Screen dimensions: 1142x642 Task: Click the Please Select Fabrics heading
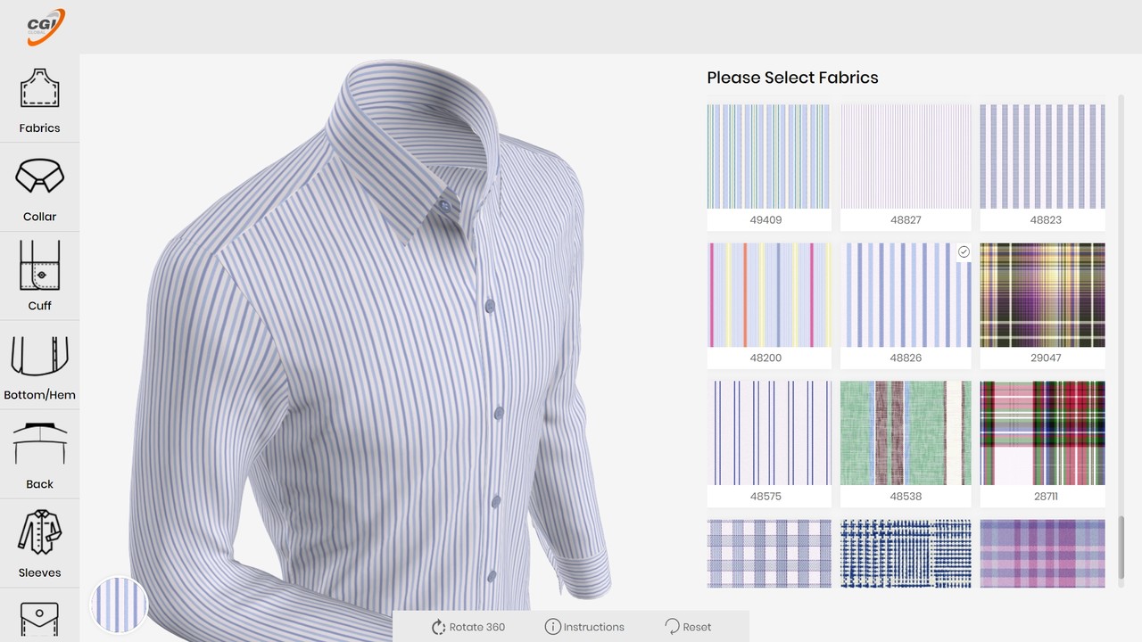tap(792, 78)
